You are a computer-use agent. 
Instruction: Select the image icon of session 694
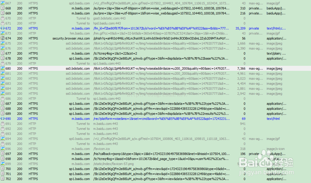(x=2, y=139)
